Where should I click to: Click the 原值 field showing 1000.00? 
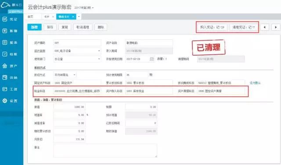tap(69, 107)
